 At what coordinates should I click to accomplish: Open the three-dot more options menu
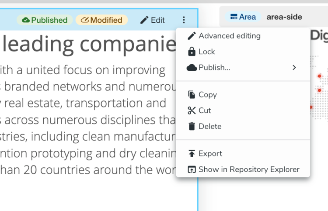(184, 20)
